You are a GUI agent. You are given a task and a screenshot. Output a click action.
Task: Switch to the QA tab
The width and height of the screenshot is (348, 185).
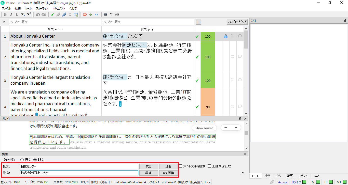click(278, 176)
